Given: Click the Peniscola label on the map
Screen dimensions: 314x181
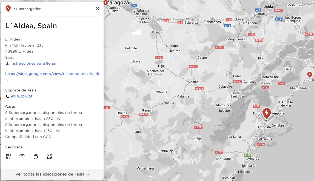Looking at the screenshot, I should (245, 172).
